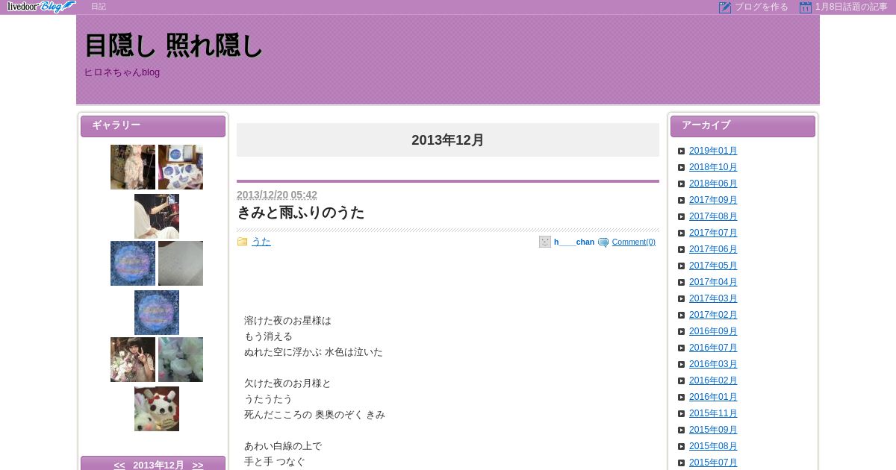The height and width of the screenshot is (470, 896).
Task: Open archive 2015年07月
Action: (x=713, y=463)
